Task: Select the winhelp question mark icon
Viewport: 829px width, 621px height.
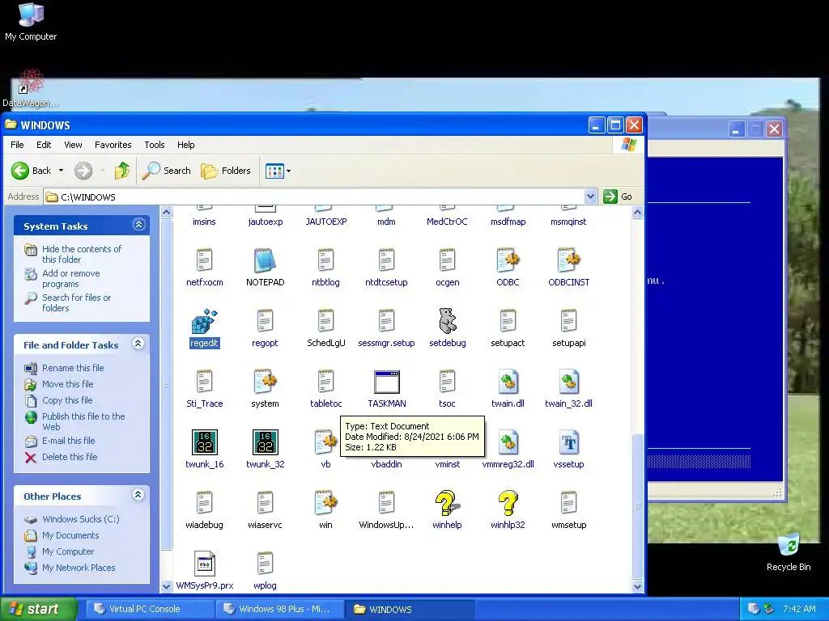Action: 447,503
